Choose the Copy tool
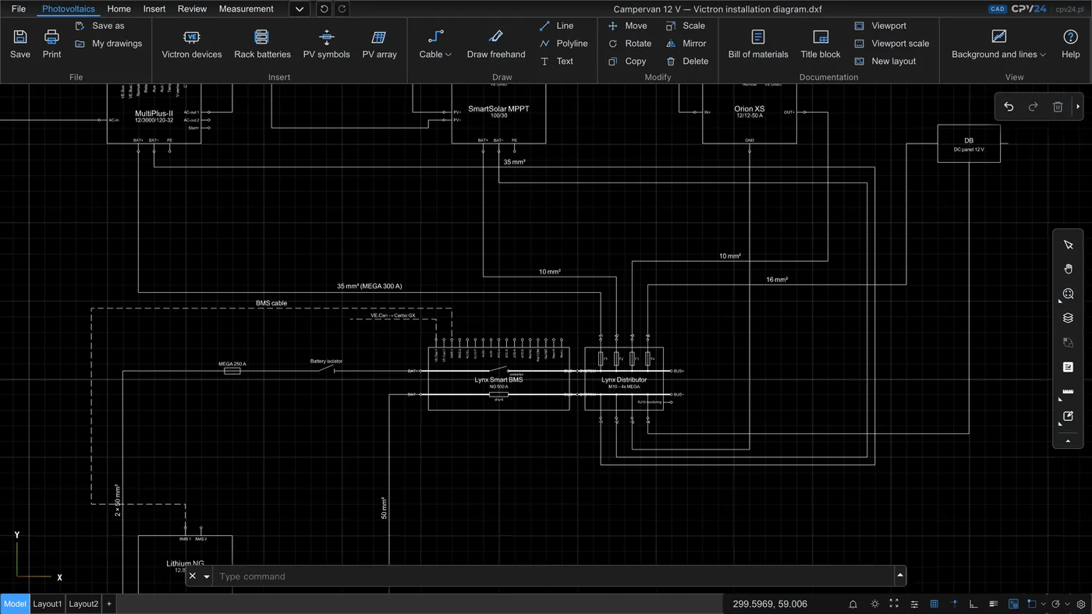This screenshot has height=614, width=1092. tap(627, 62)
